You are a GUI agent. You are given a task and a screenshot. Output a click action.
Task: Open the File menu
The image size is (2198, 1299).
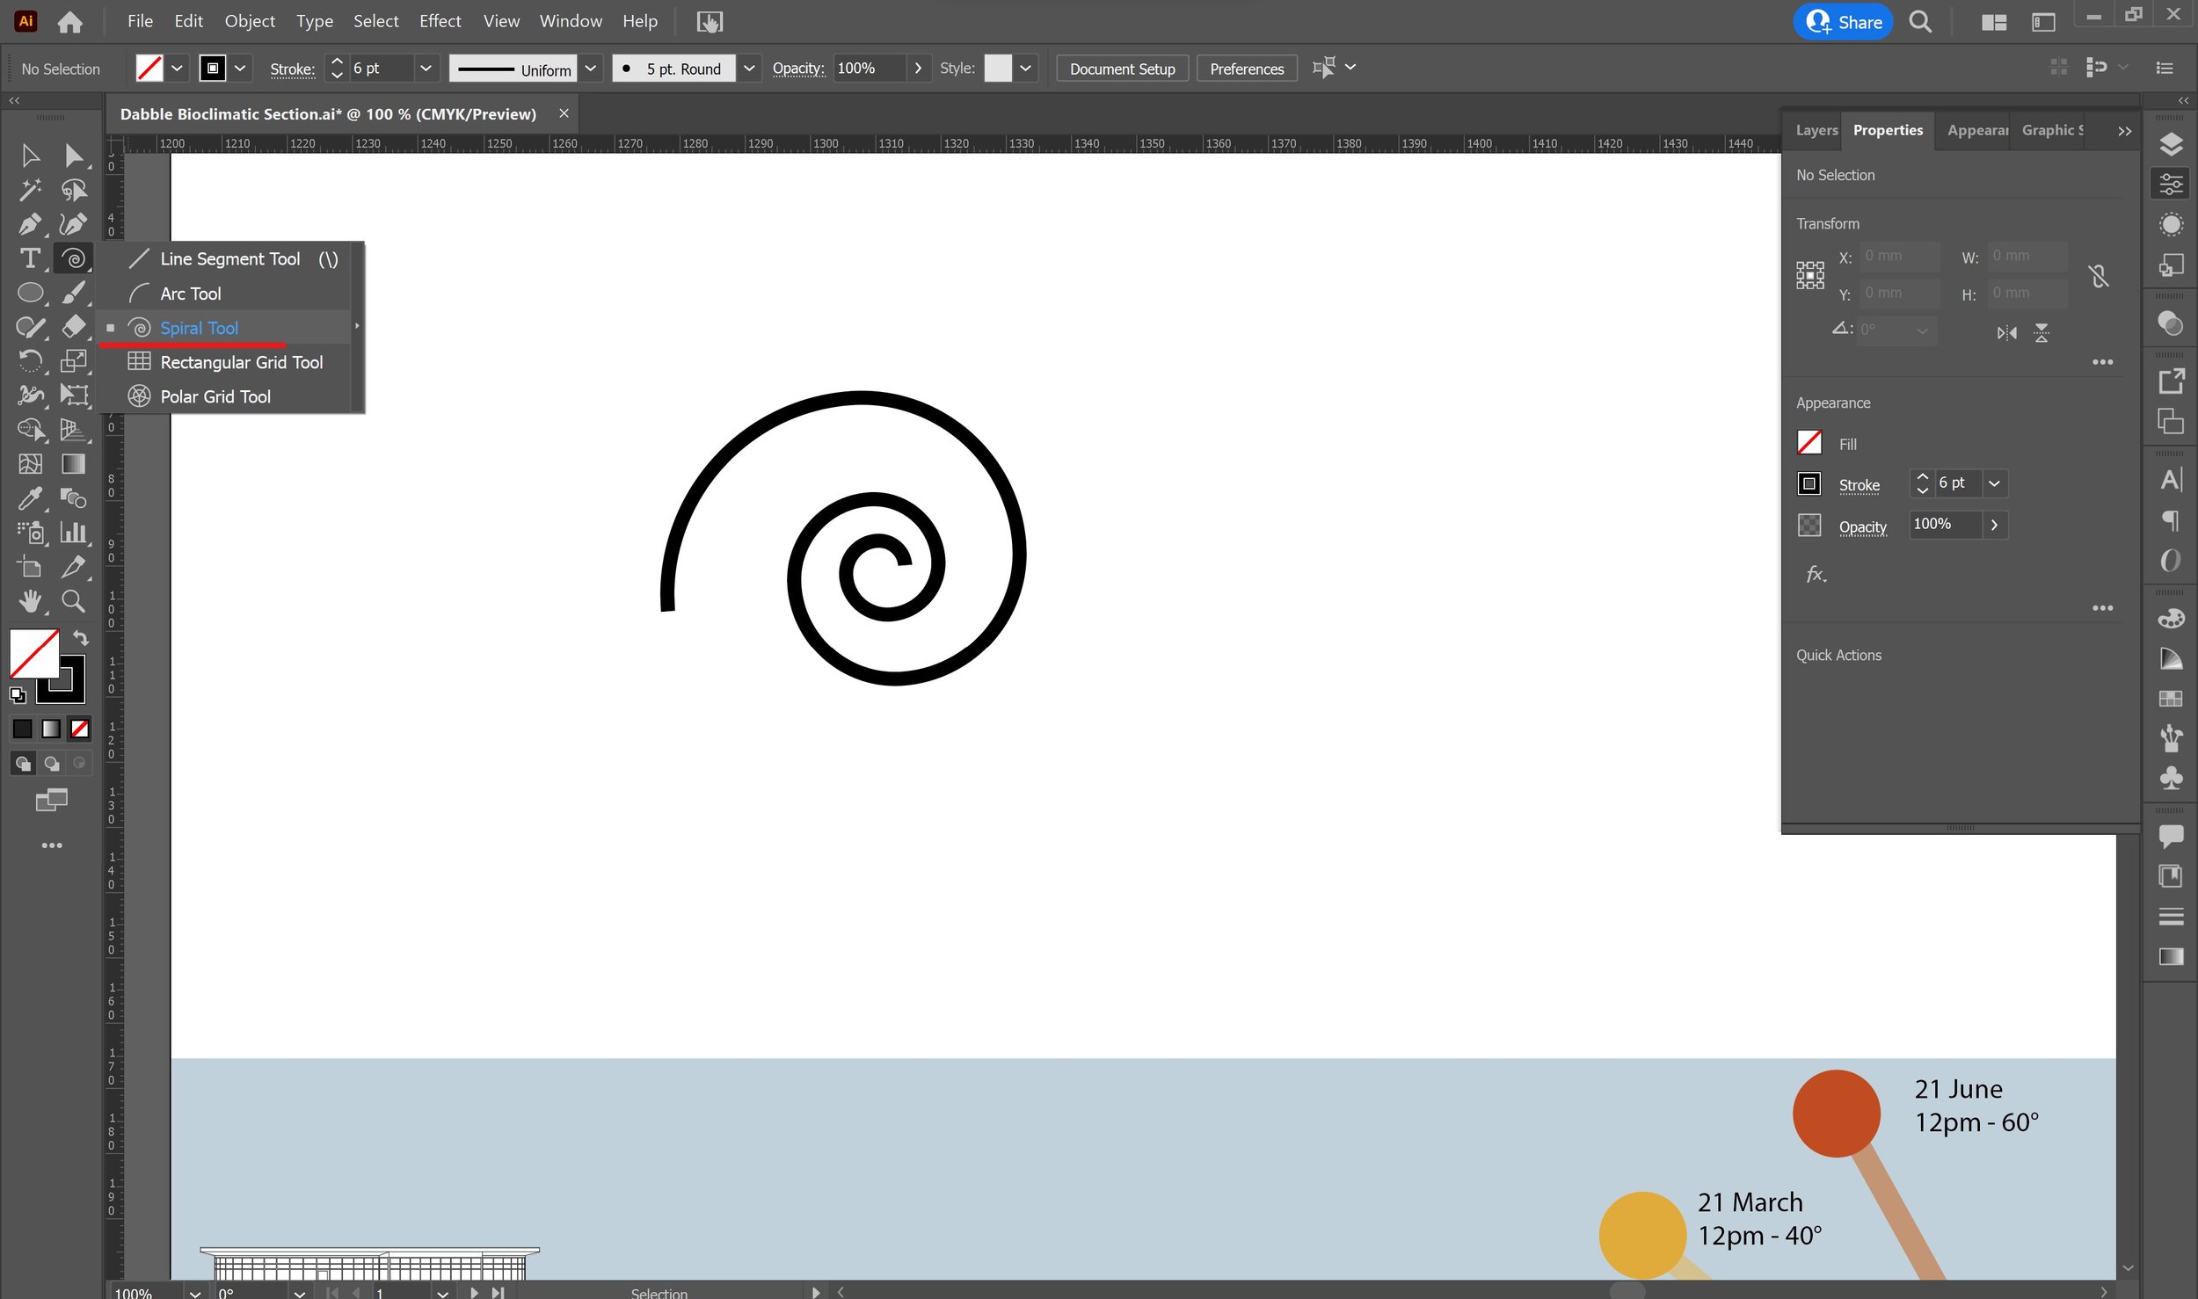coord(140,21)
